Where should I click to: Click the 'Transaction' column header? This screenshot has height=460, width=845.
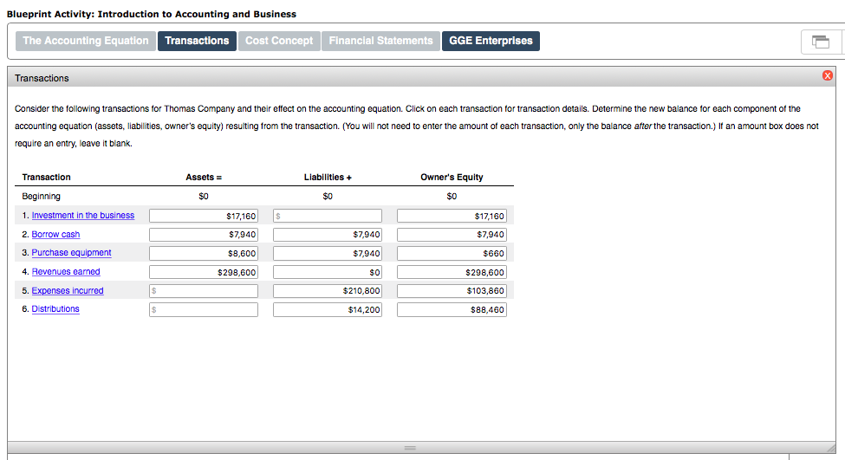pos(46,178)
